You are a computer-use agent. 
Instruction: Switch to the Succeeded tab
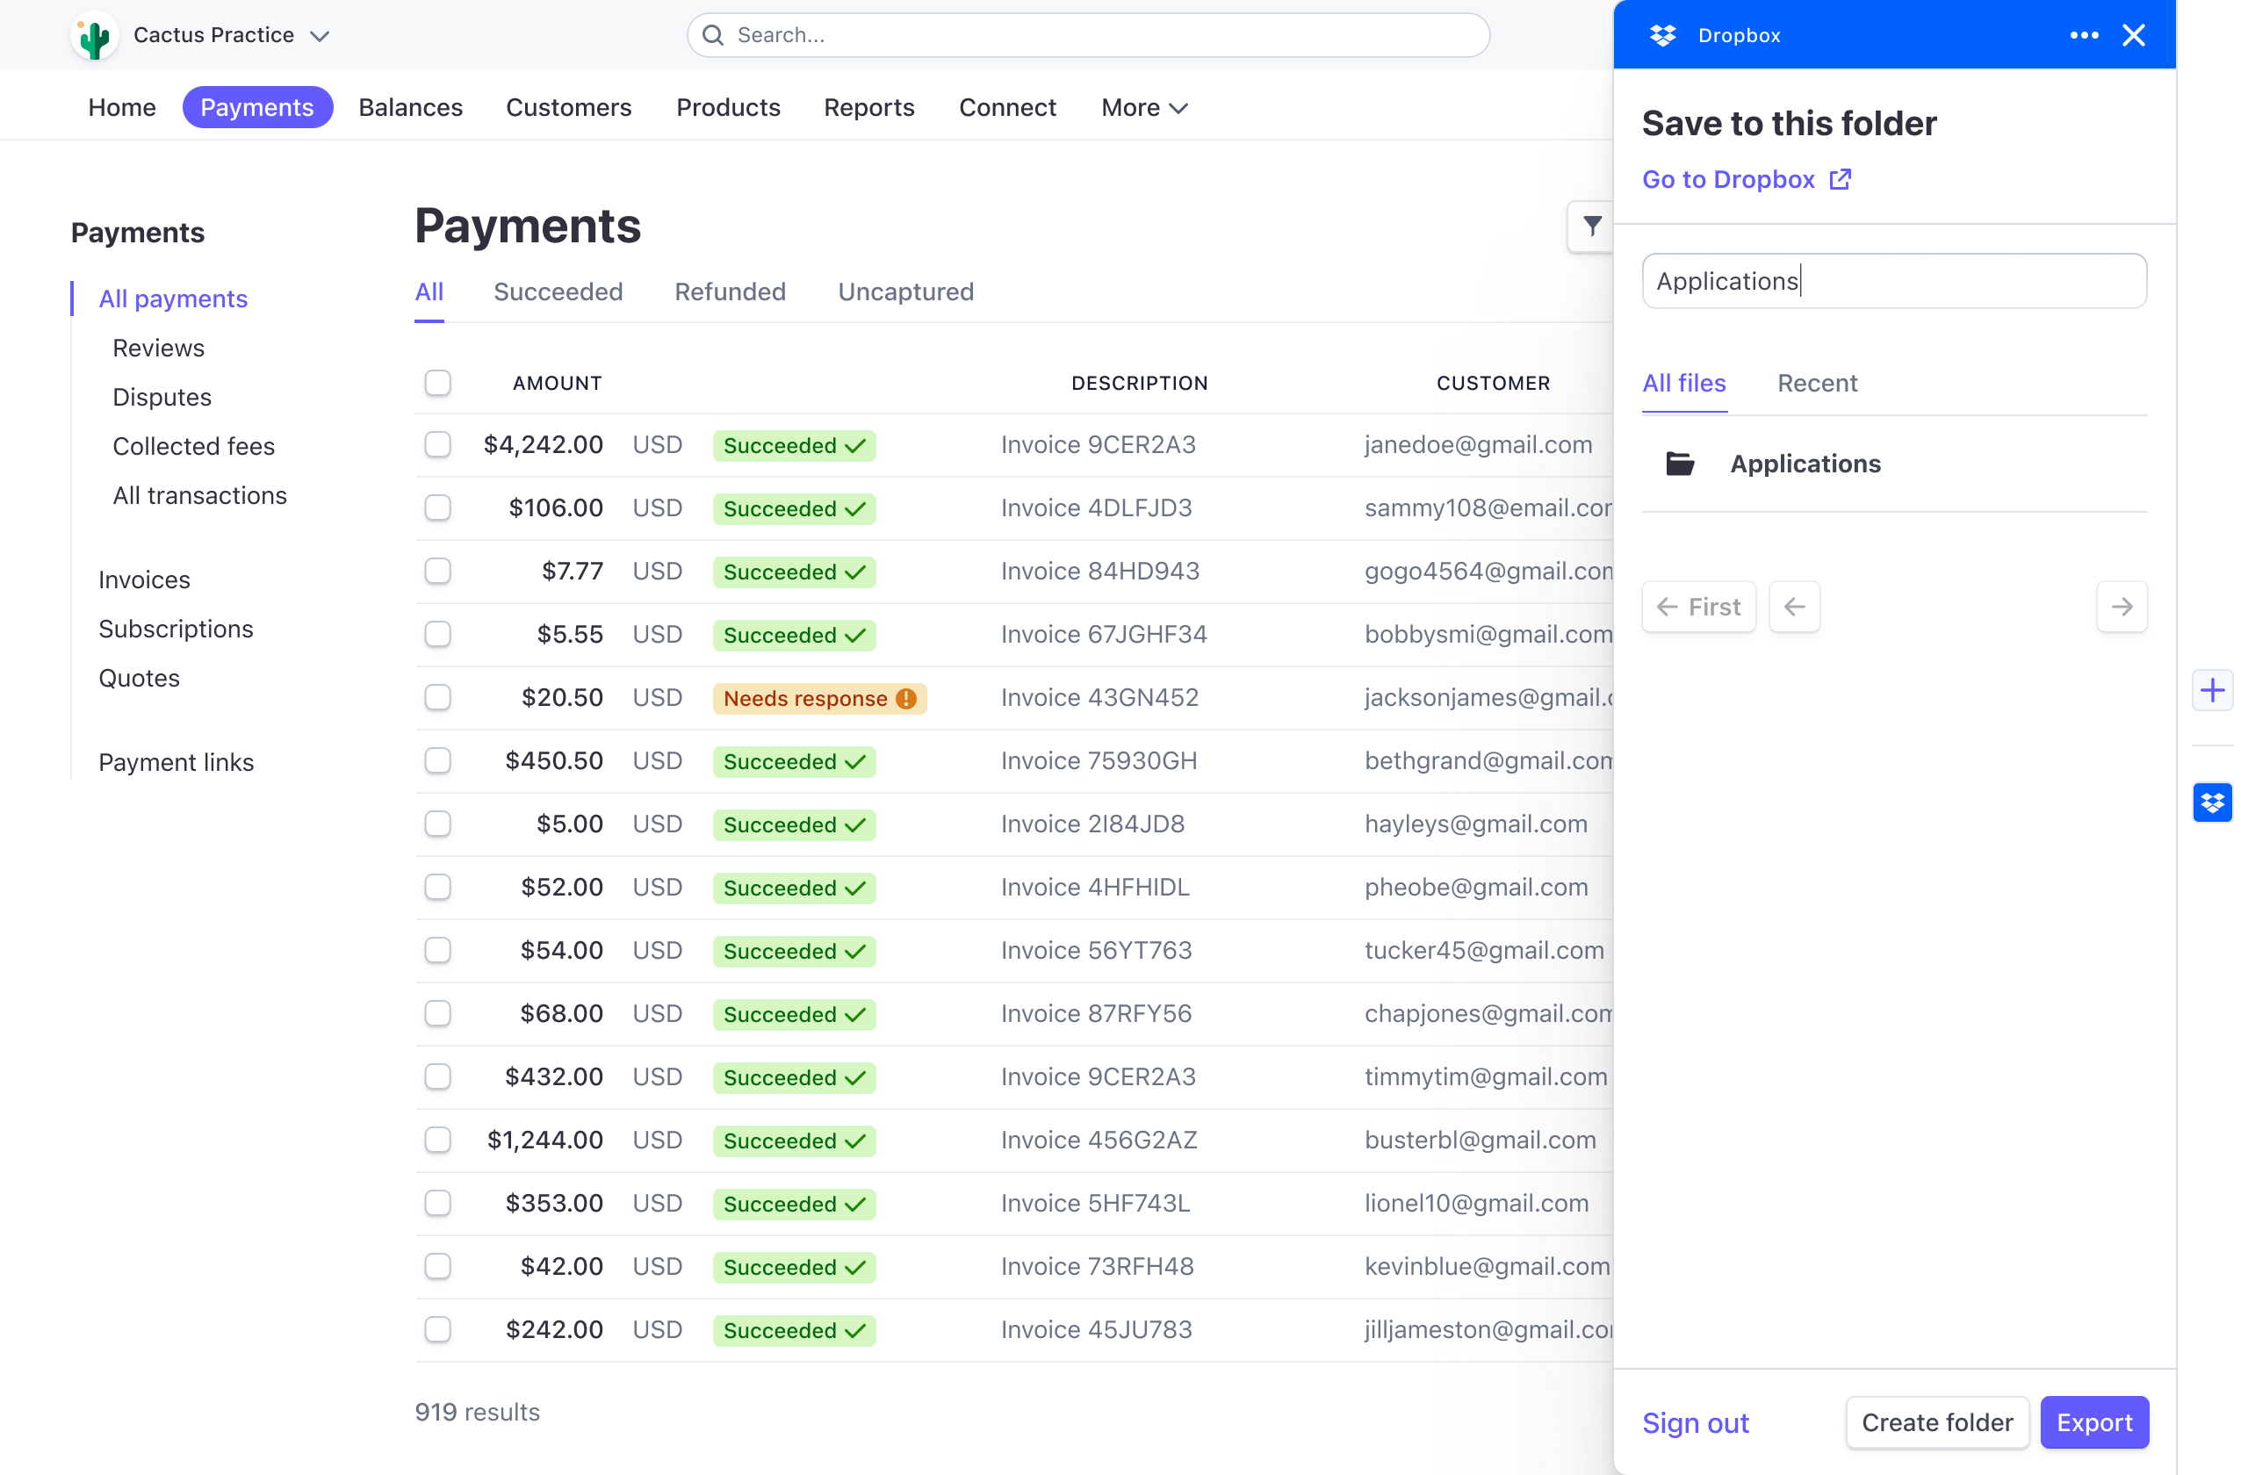click(x=558, y=291)
